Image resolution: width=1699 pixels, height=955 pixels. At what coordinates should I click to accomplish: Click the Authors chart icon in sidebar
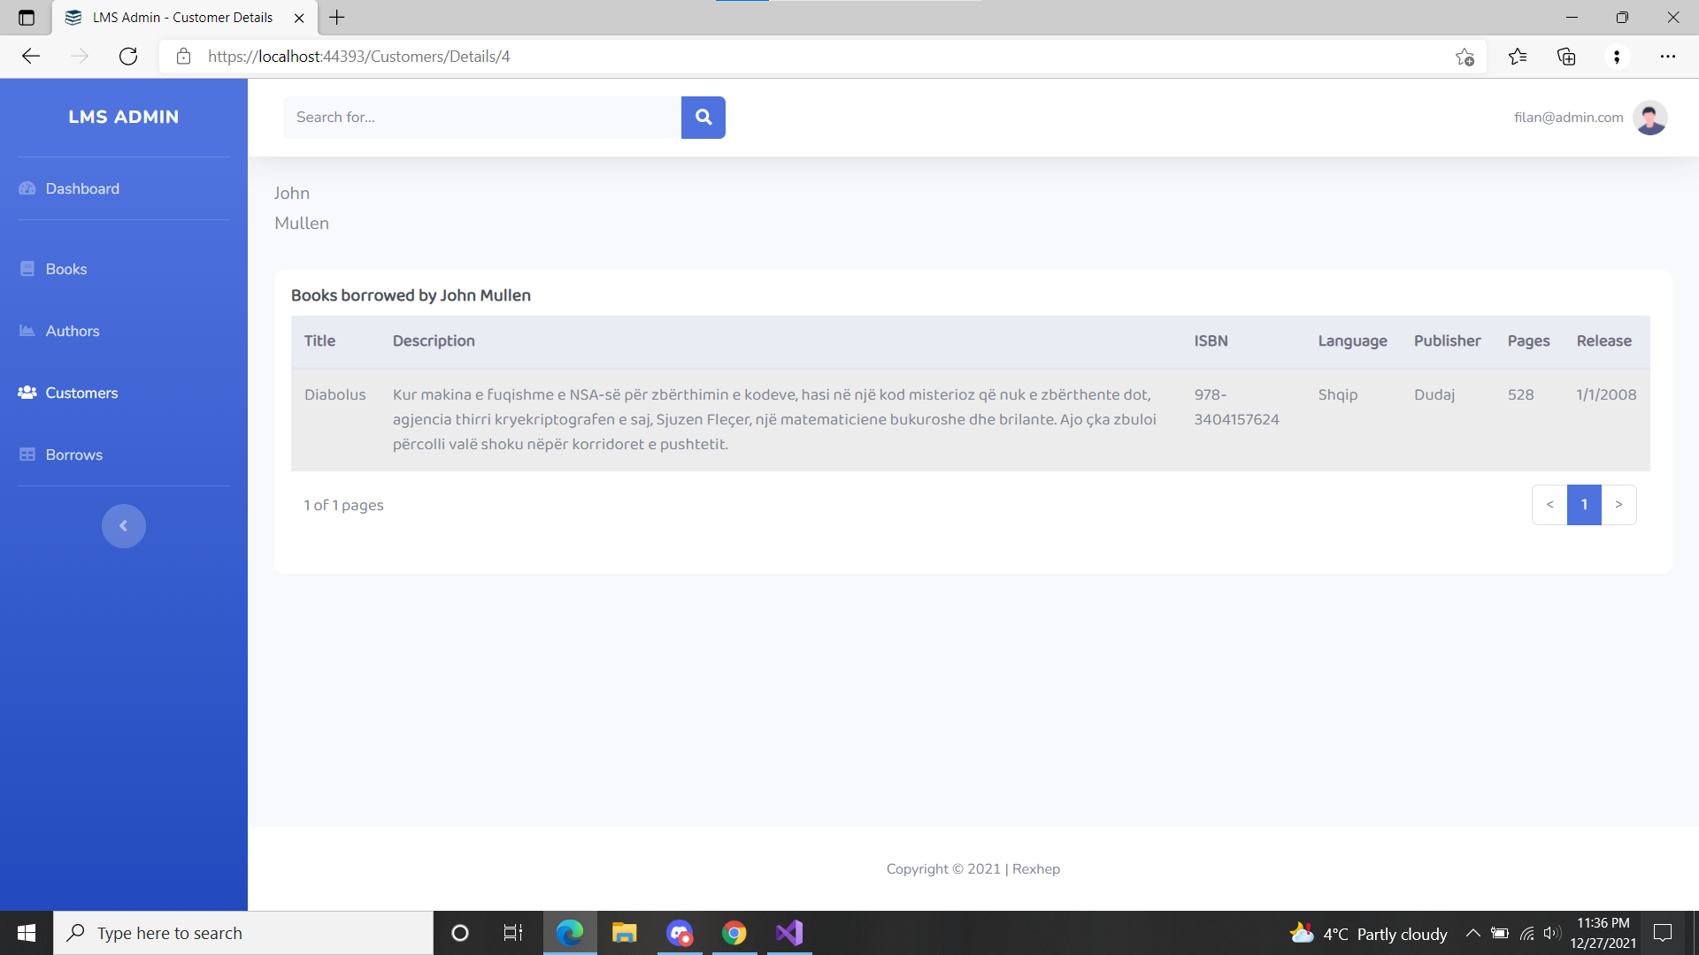point(27,331)
